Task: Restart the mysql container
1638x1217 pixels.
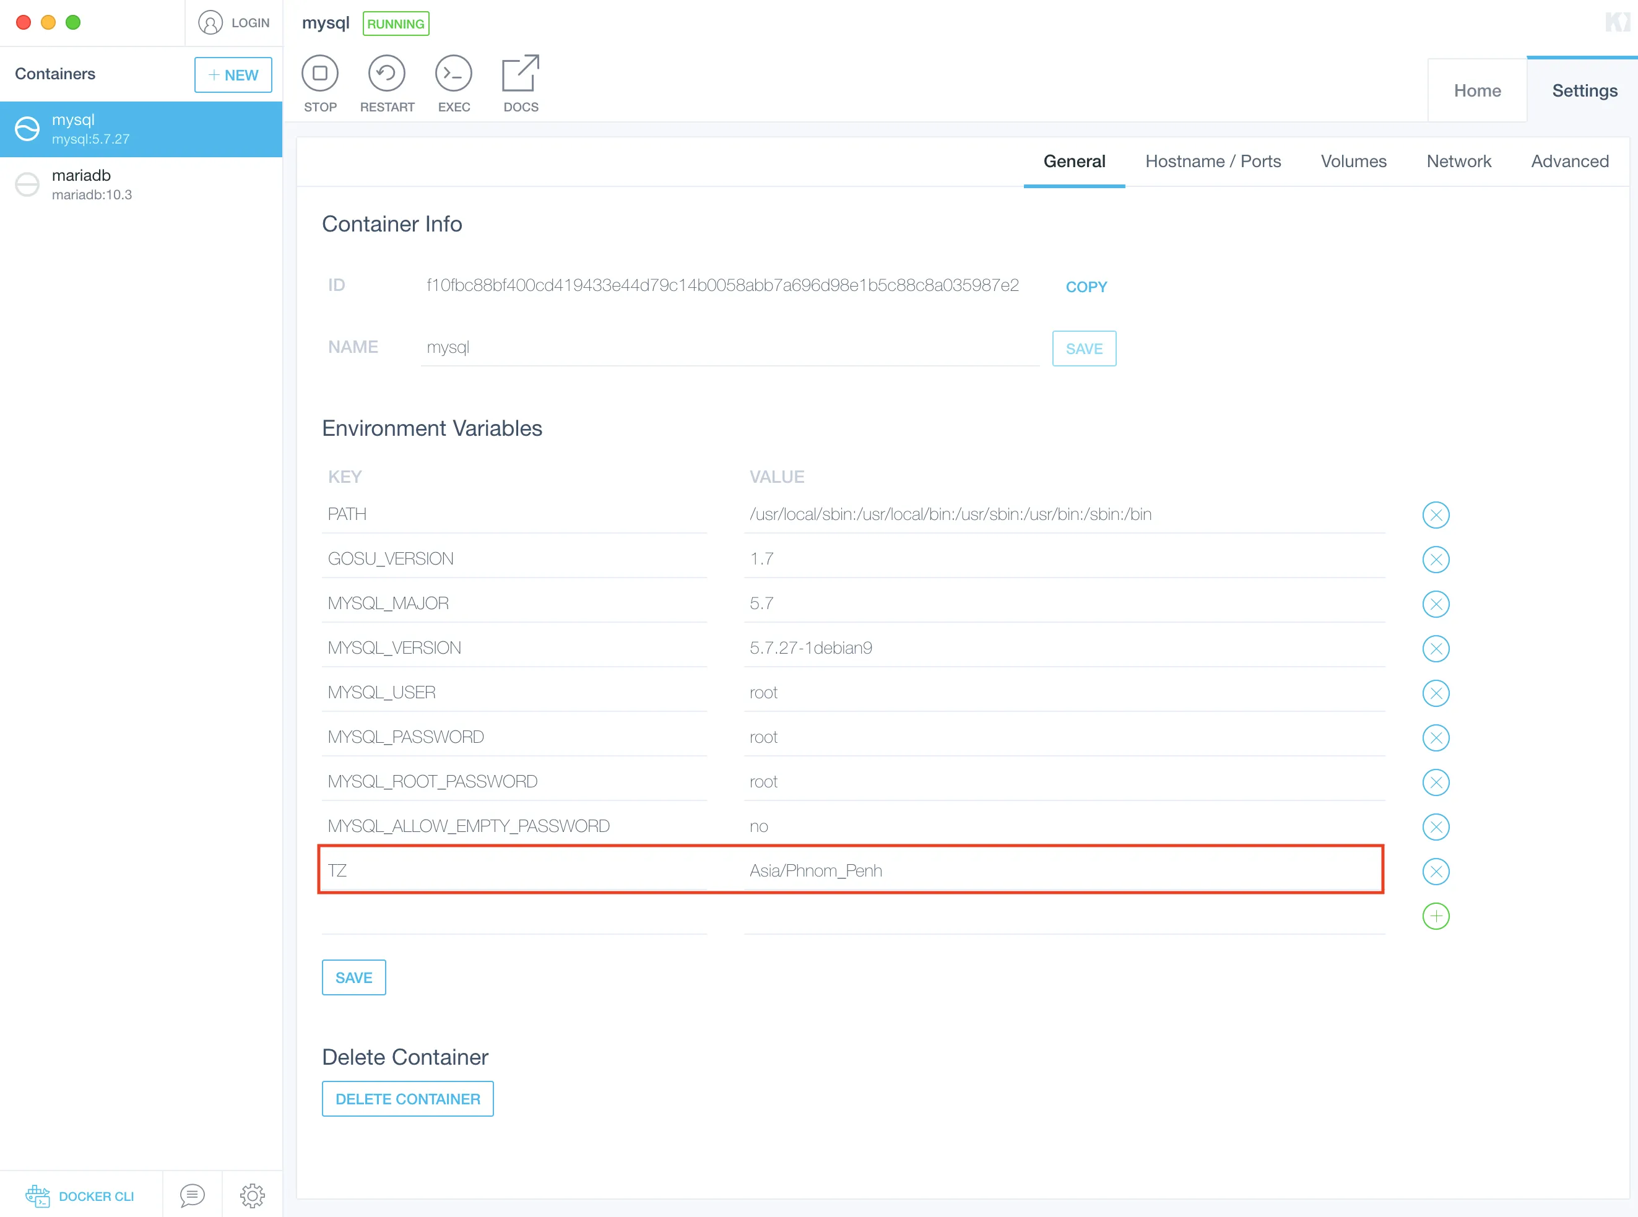Action: pyautogui.click(x=387, y=74)
